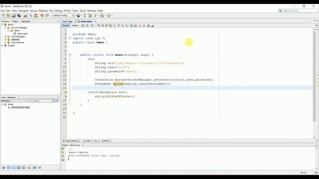Viewport: 319px width, 179px height.
Task: Click the Copy toolbar icon
Action: pos(31,15)
